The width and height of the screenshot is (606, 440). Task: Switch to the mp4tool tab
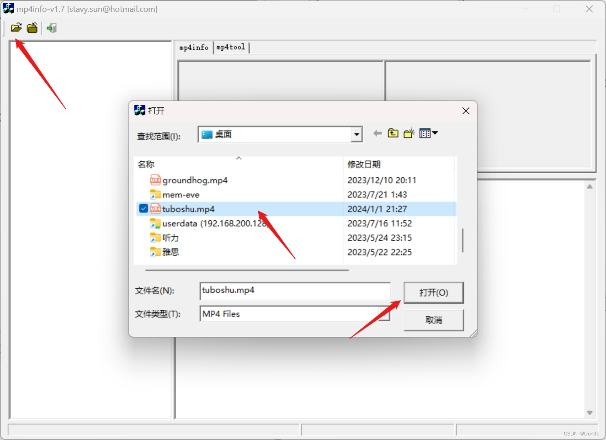point(231,47)
